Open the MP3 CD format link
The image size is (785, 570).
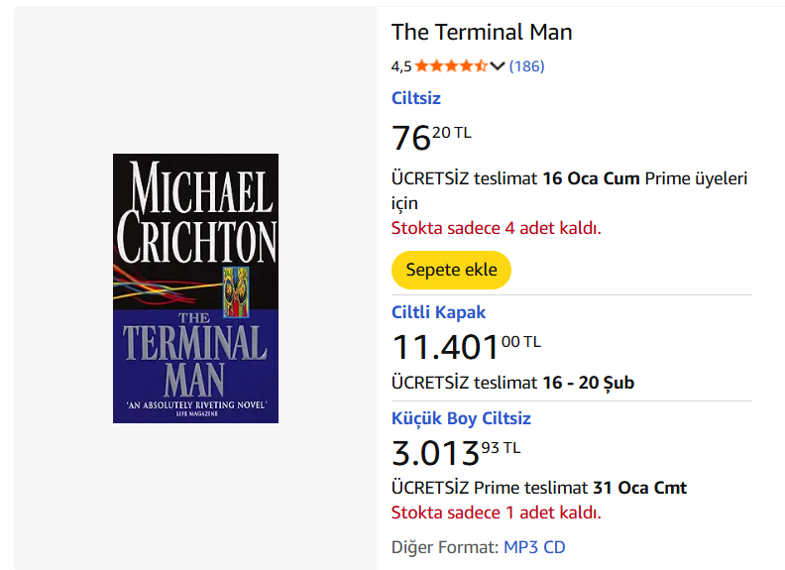coord(534,547)
